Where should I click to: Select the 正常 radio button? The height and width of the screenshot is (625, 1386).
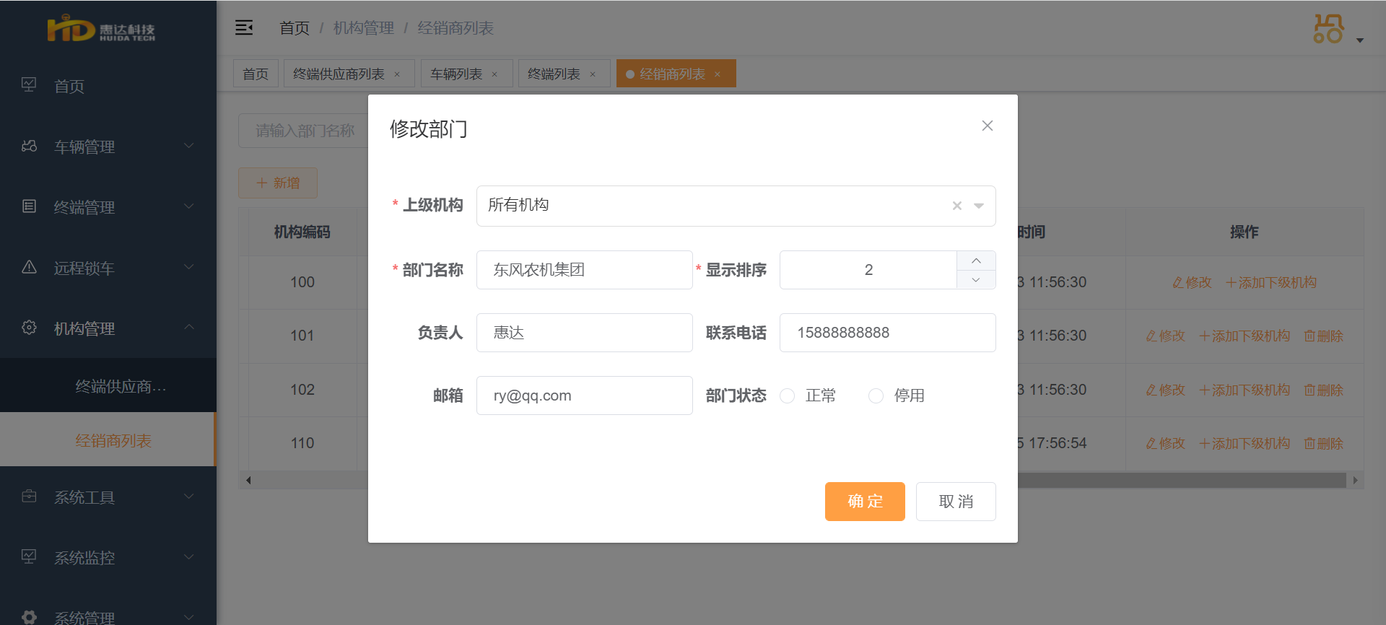point(788,395)
